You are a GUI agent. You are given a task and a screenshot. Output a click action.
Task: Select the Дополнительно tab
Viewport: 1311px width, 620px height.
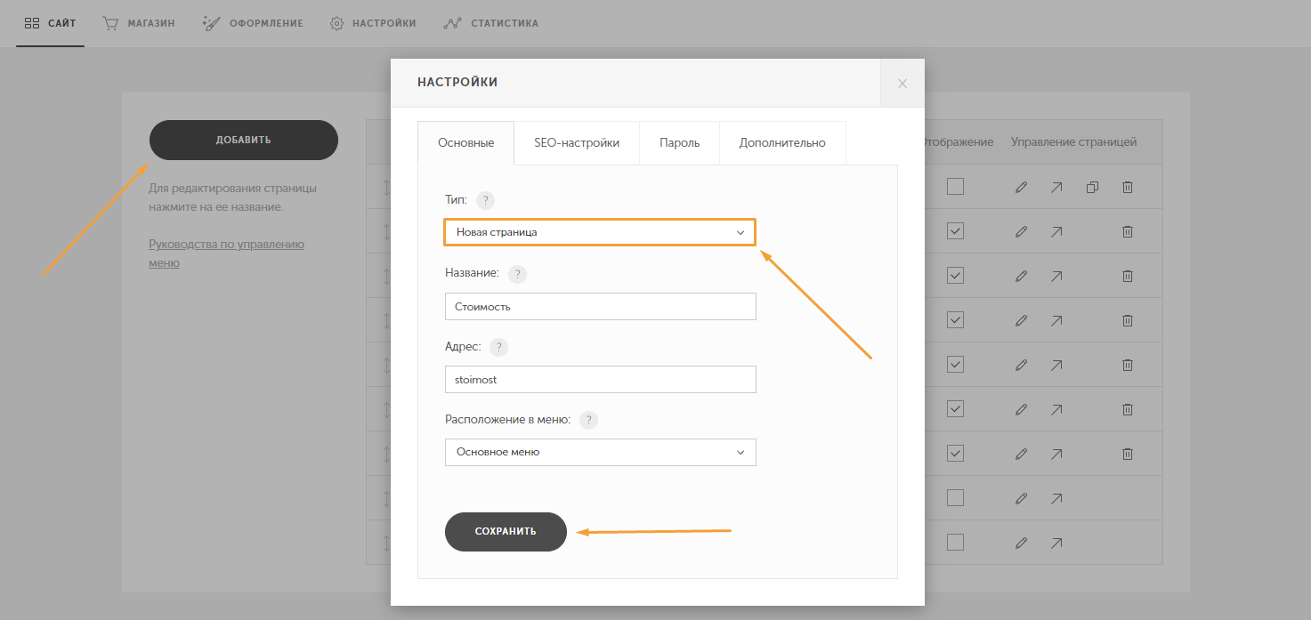click(782, 142)
